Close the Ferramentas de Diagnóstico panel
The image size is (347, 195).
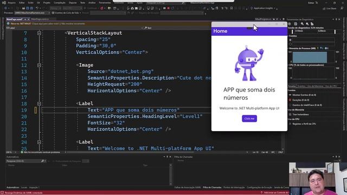point(339,19)
